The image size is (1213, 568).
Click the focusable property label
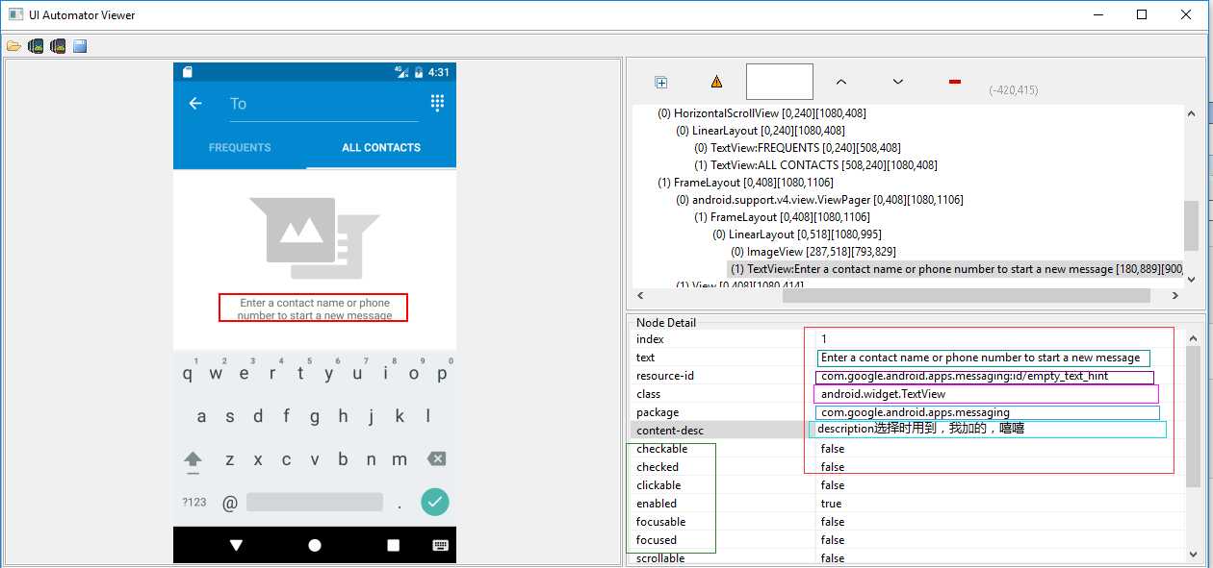661,522
